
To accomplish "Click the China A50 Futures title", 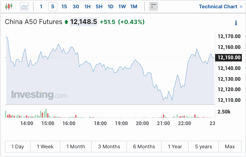I will [x=33, y=22].
